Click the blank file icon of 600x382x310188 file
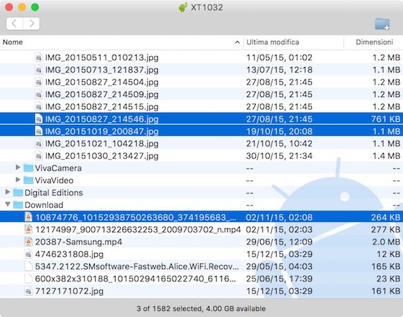Image resolution: width=403 pixels, height=317 pixels. coord(28,279)
